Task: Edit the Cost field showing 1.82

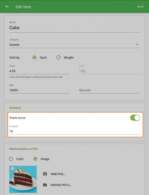Action: point(109,71)
